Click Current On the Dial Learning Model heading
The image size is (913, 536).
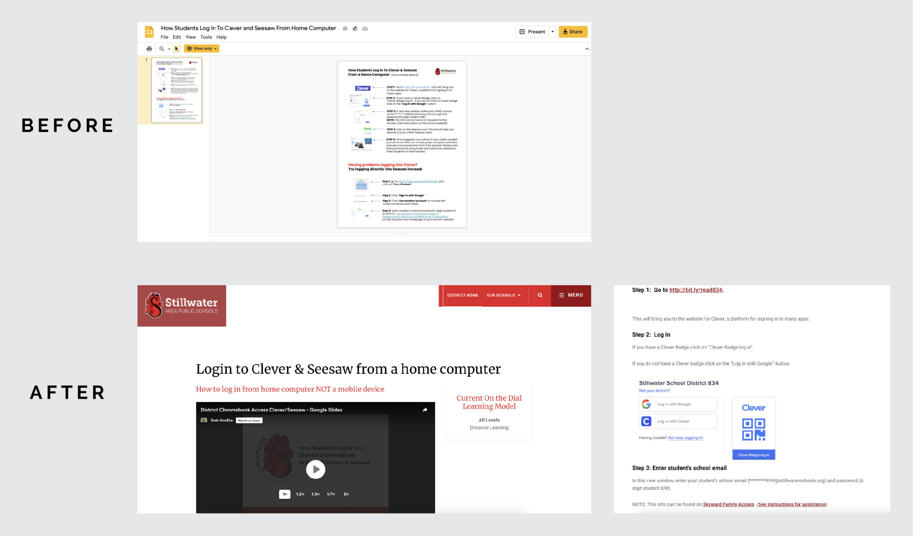tap(489, 402)
